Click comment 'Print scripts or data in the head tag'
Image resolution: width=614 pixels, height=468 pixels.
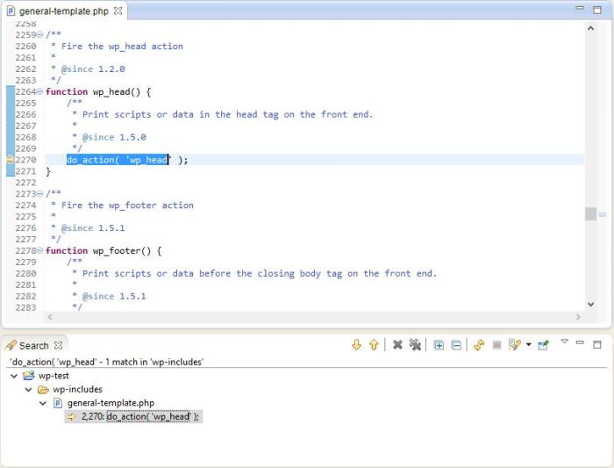click(x=181, y=114)
